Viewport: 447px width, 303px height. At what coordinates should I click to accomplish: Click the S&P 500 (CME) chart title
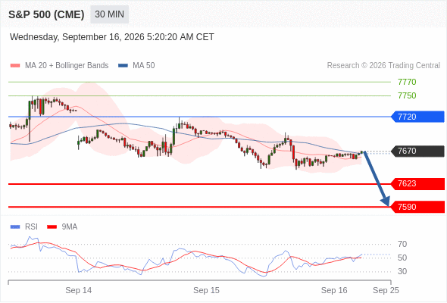(x=46, y=14)
